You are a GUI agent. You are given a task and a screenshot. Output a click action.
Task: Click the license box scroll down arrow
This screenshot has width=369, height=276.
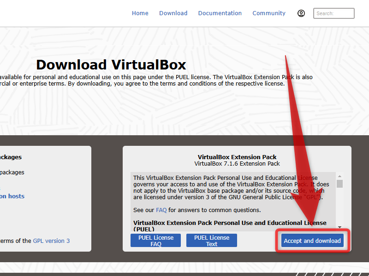click(x=339, y=227)
